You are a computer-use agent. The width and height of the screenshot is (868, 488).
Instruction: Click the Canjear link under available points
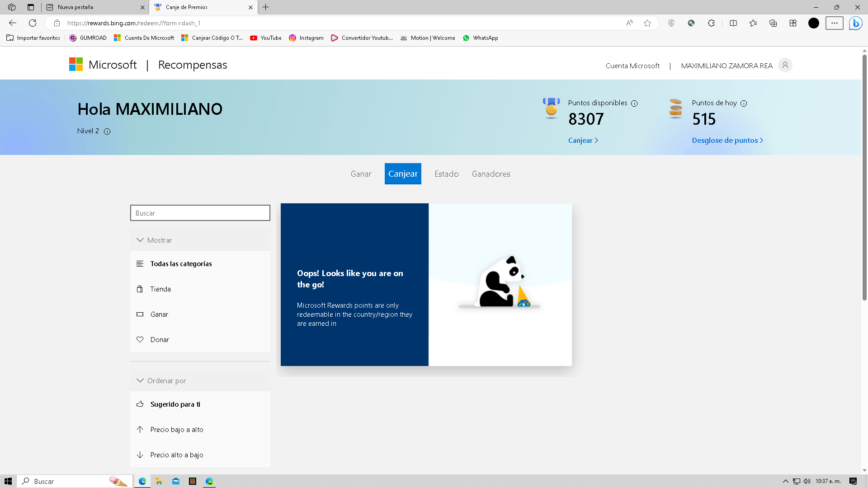pos(583,141)
